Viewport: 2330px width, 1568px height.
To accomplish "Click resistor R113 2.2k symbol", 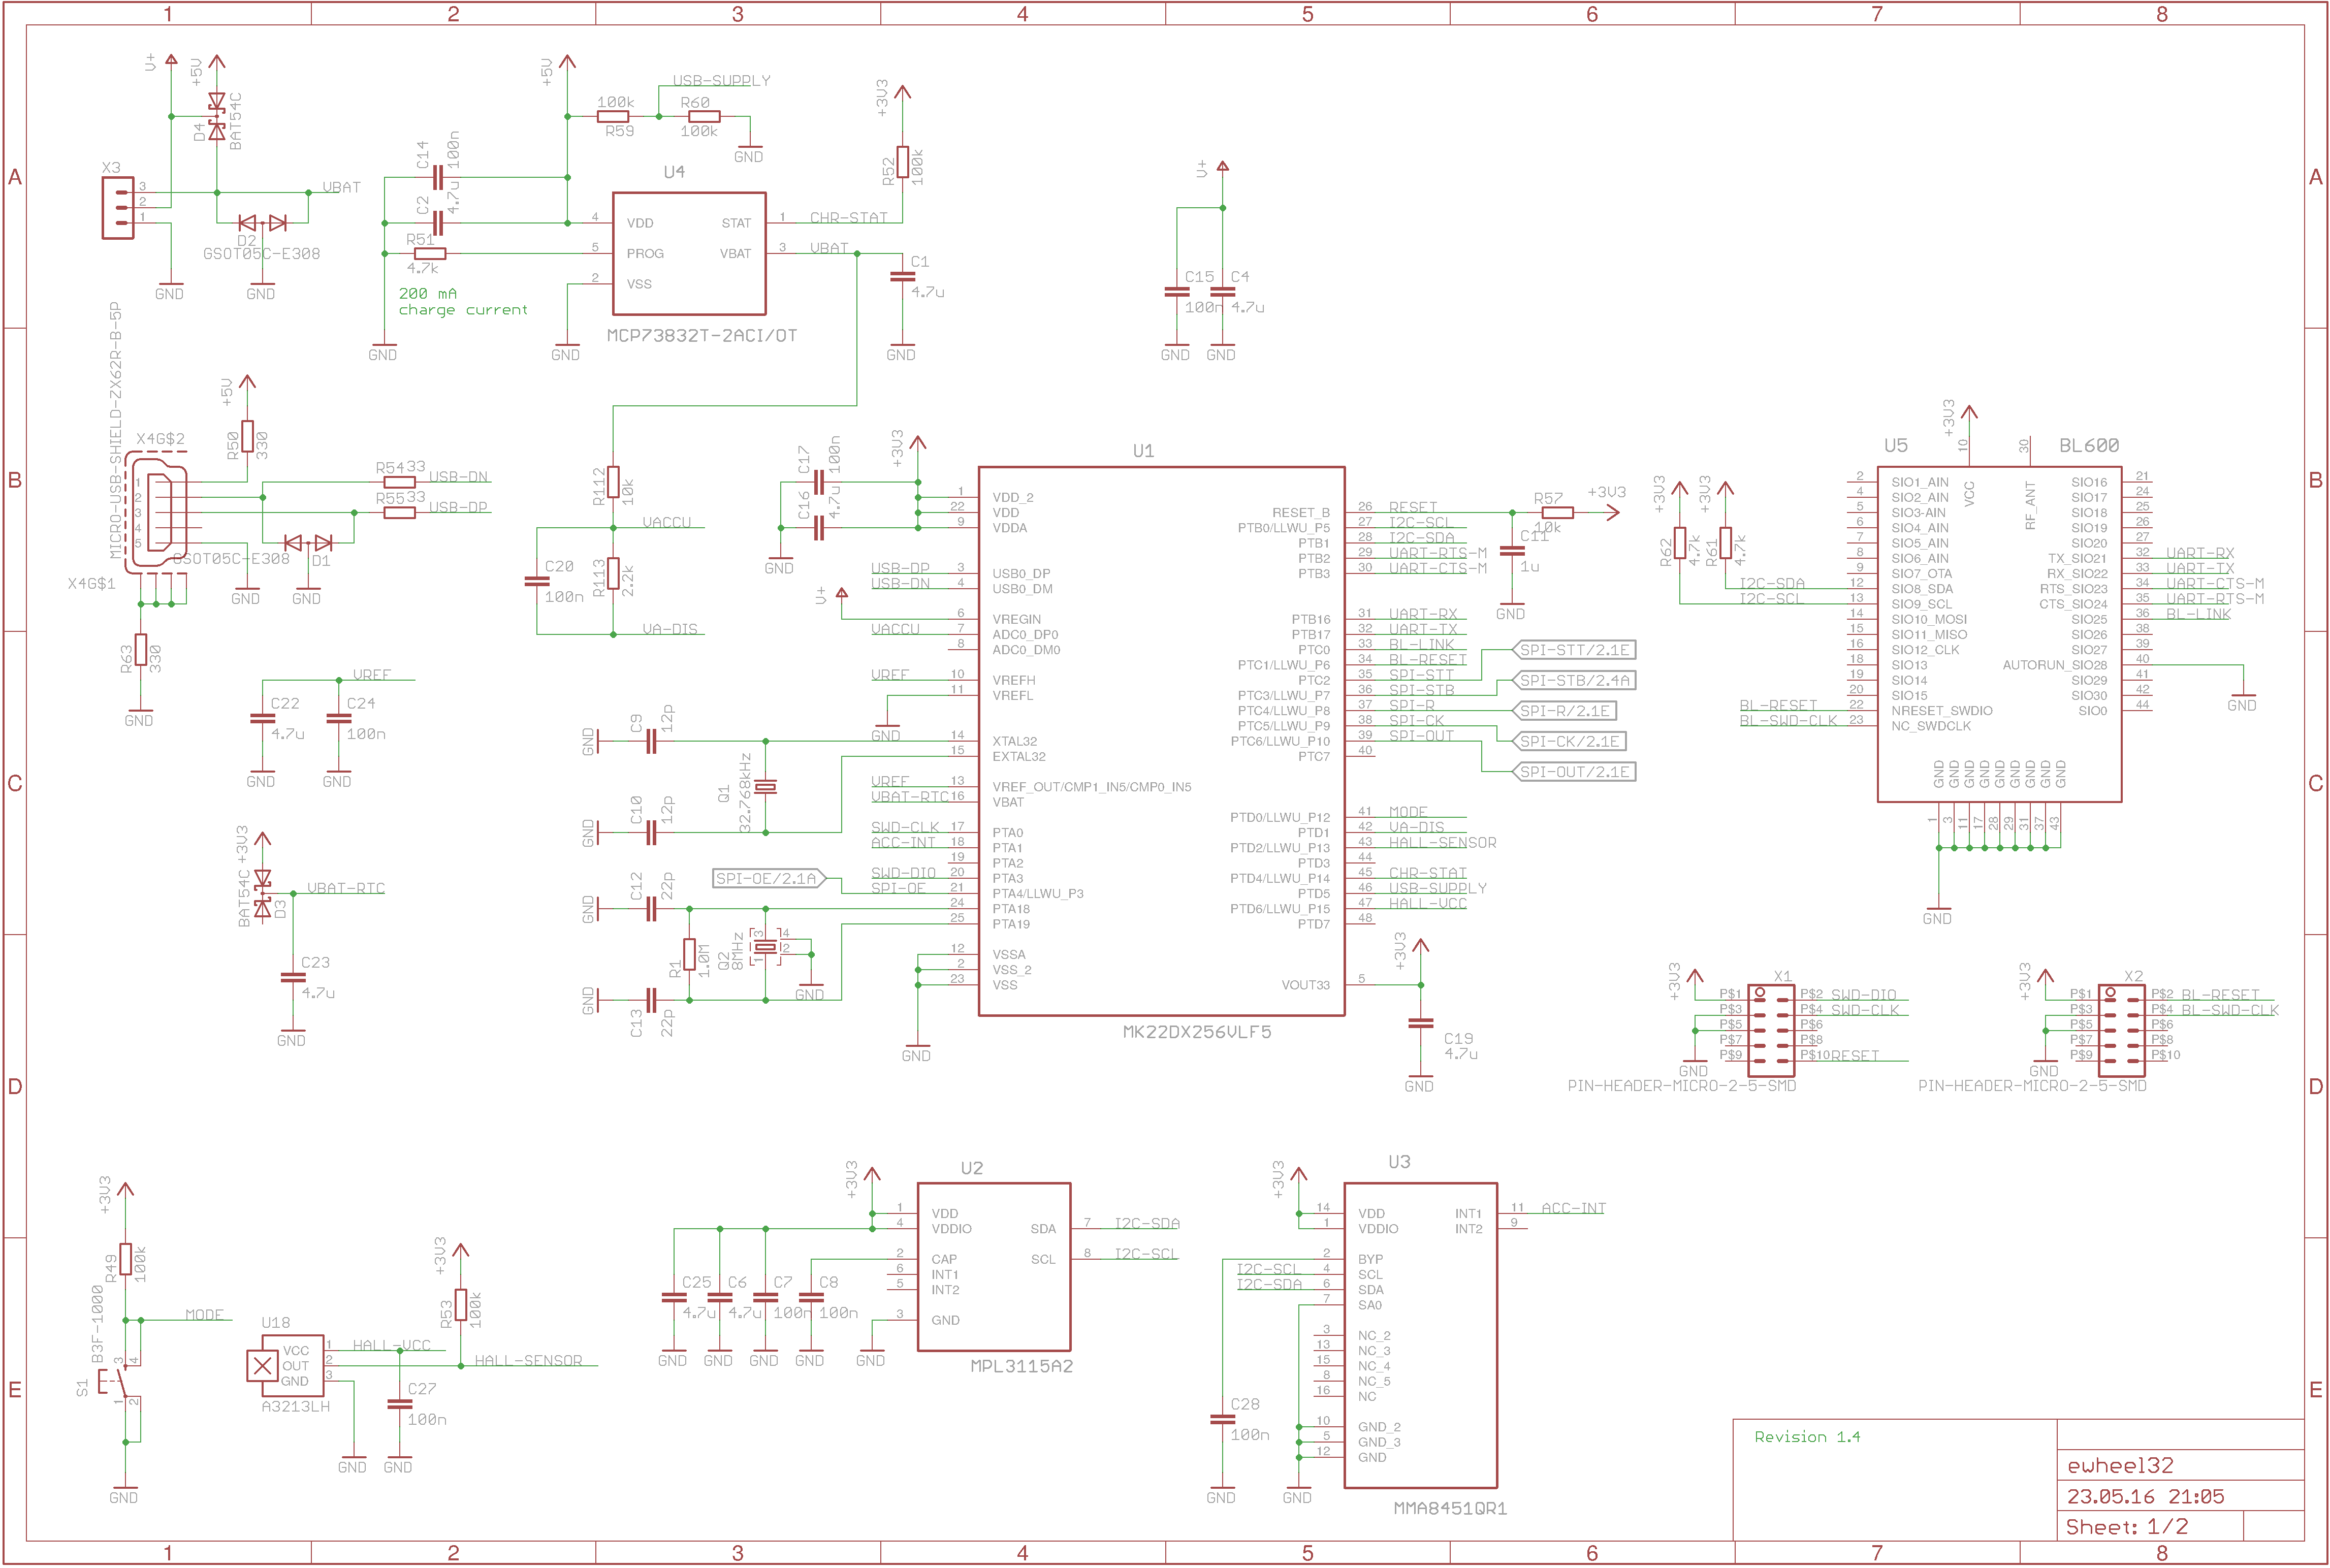I will (x=614, y=574).
